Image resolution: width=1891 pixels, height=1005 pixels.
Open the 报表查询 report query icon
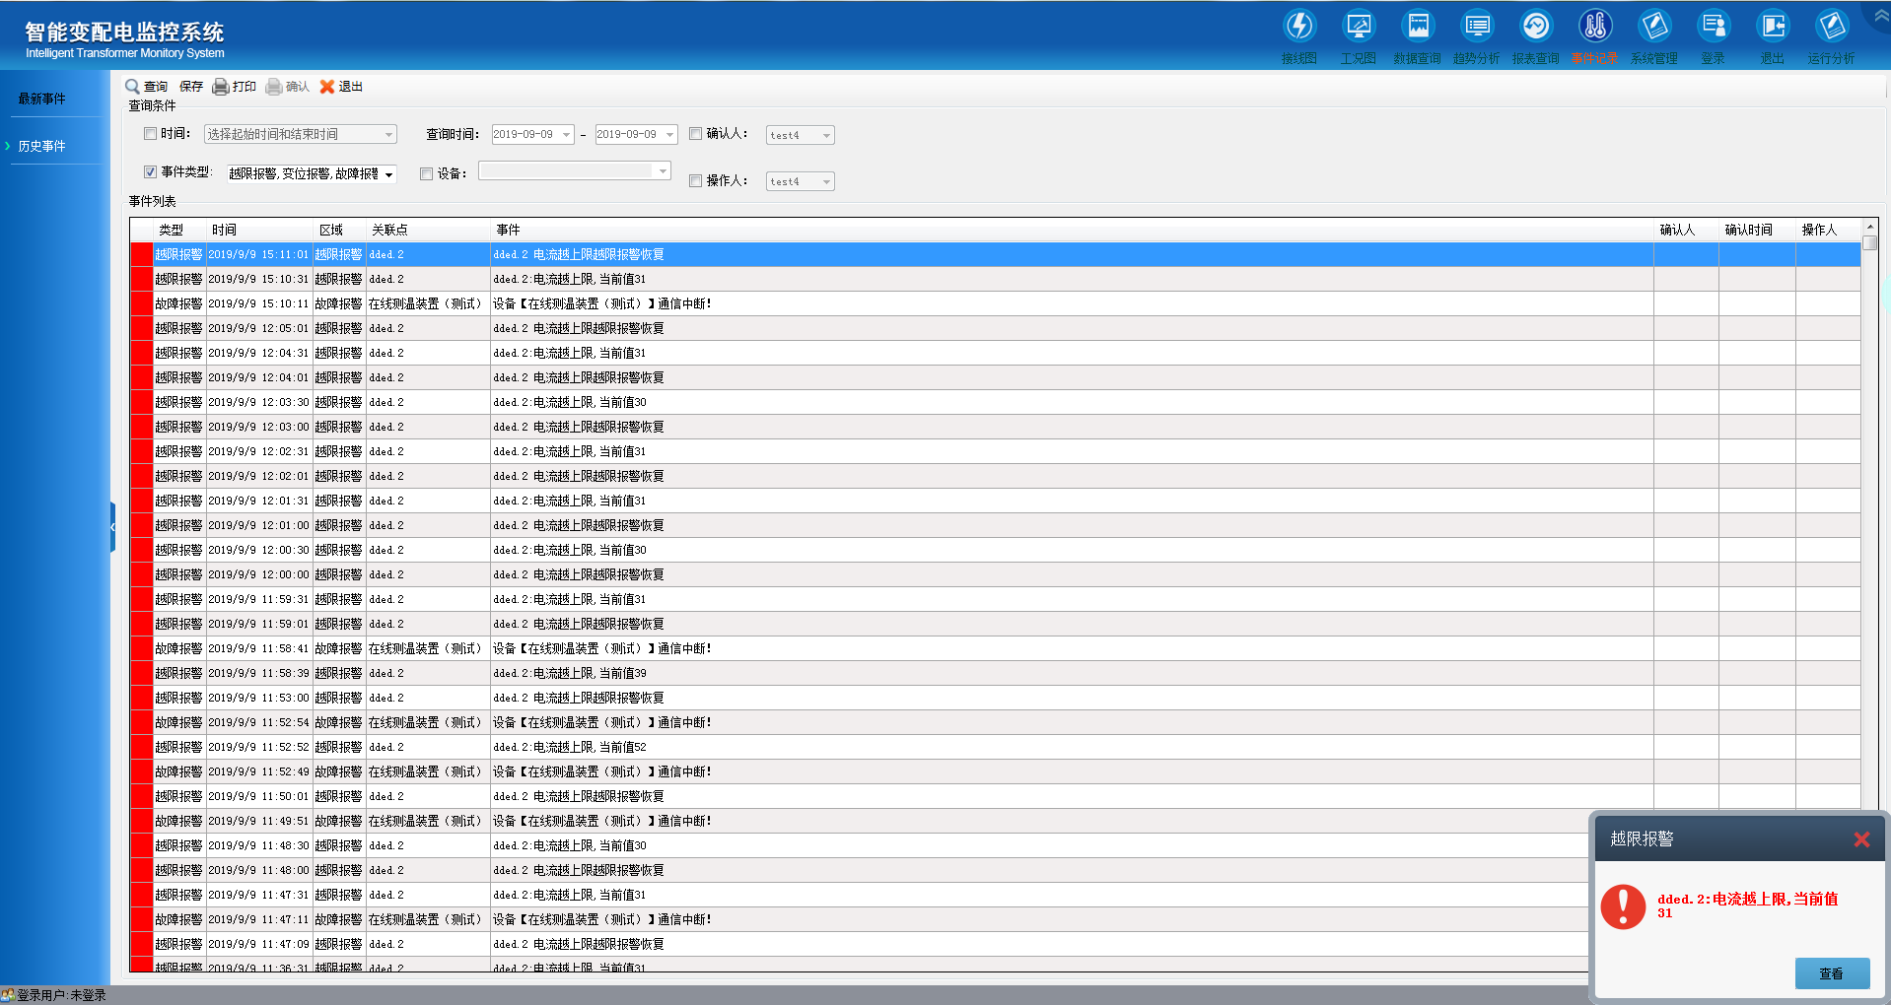click(1536, 26)
